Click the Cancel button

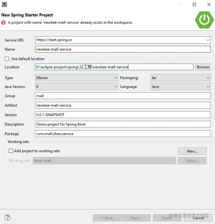(198, 218)
